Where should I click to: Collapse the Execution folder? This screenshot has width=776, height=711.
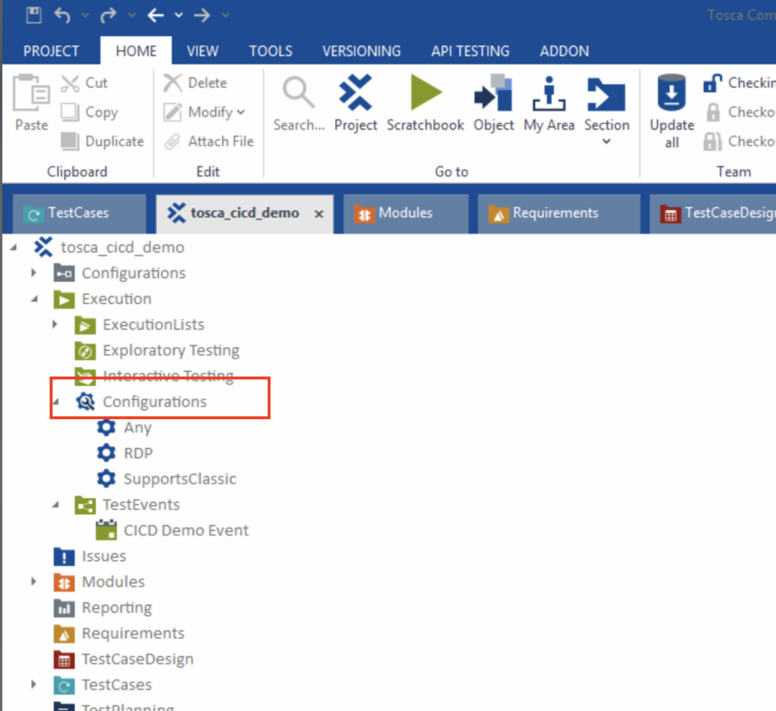34,299
